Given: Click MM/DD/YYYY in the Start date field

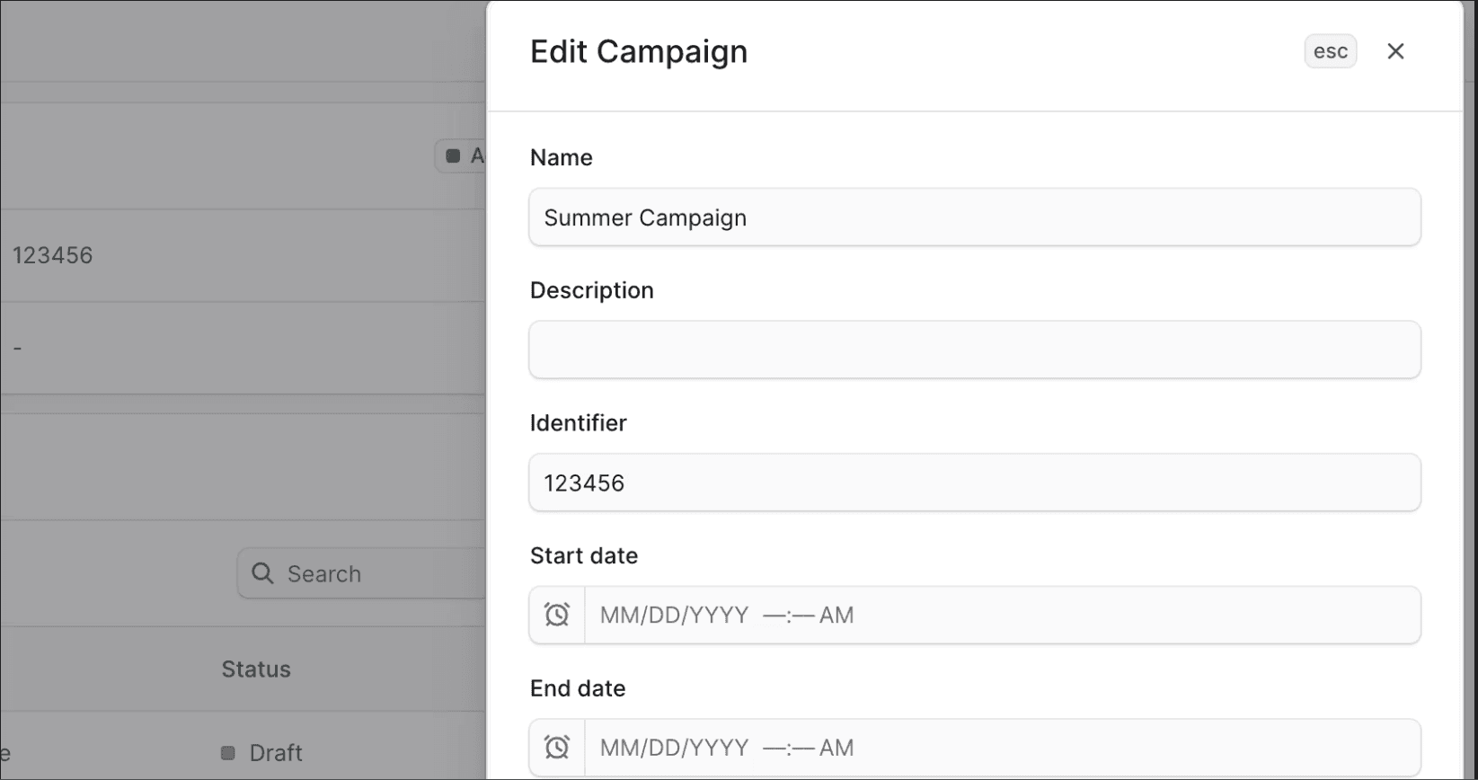Looking at the screenshot, I should point(674,616).
